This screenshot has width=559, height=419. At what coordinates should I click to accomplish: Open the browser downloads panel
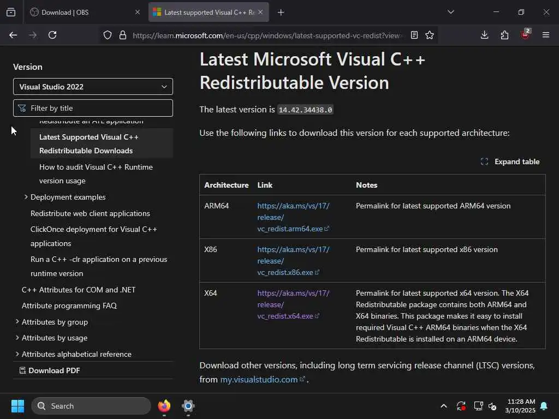[x=485, y=35]
